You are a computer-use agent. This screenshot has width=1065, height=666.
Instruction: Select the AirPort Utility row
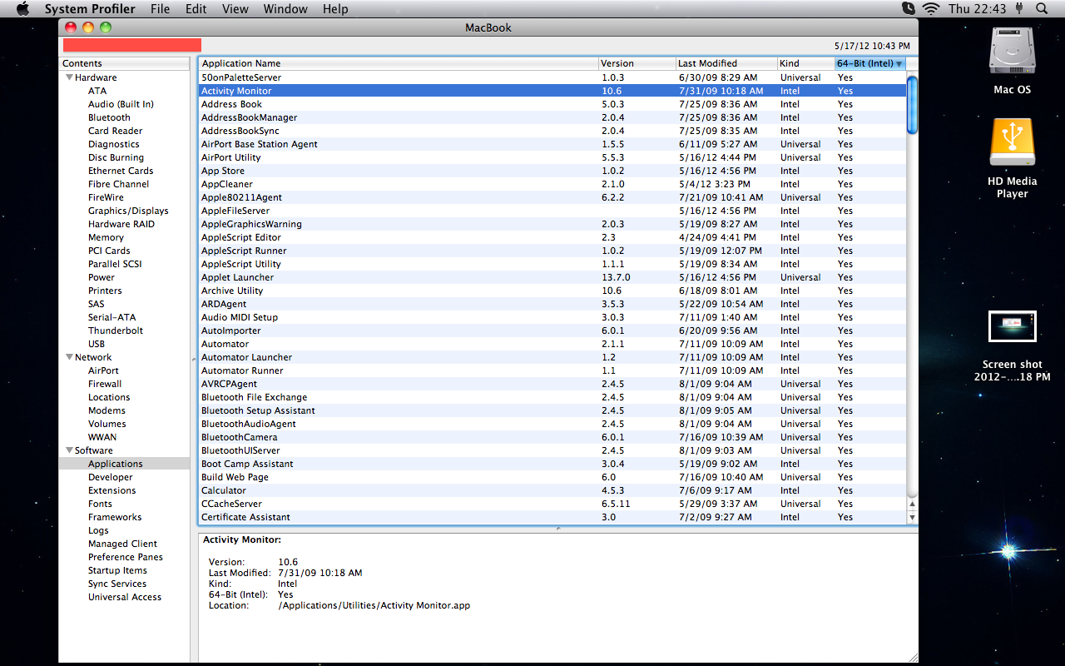[x=552, y=157]
